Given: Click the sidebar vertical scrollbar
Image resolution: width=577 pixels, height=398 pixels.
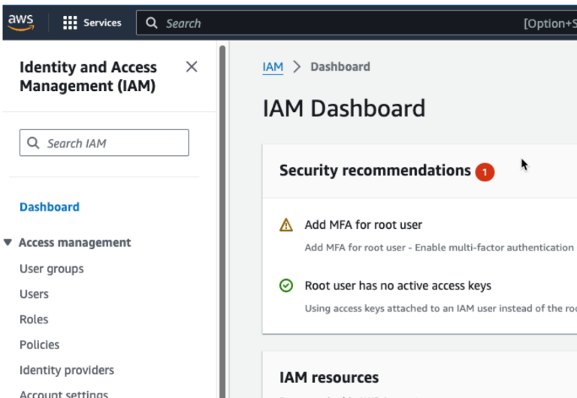Looking at the screenshot, I should tap(222, 221).
